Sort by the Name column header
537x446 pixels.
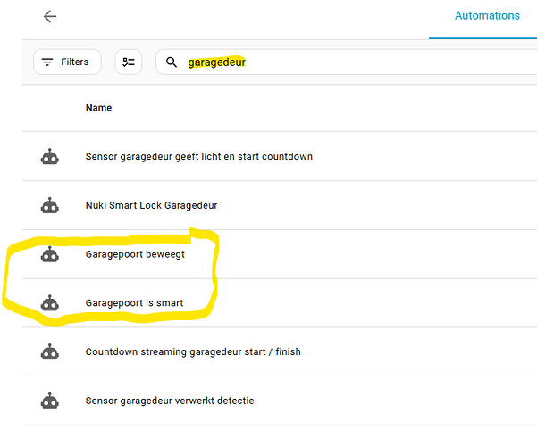point(98,108)
